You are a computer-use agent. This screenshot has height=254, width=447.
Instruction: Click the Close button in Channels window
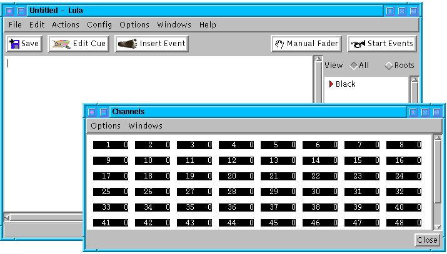[x=427, y=240]
